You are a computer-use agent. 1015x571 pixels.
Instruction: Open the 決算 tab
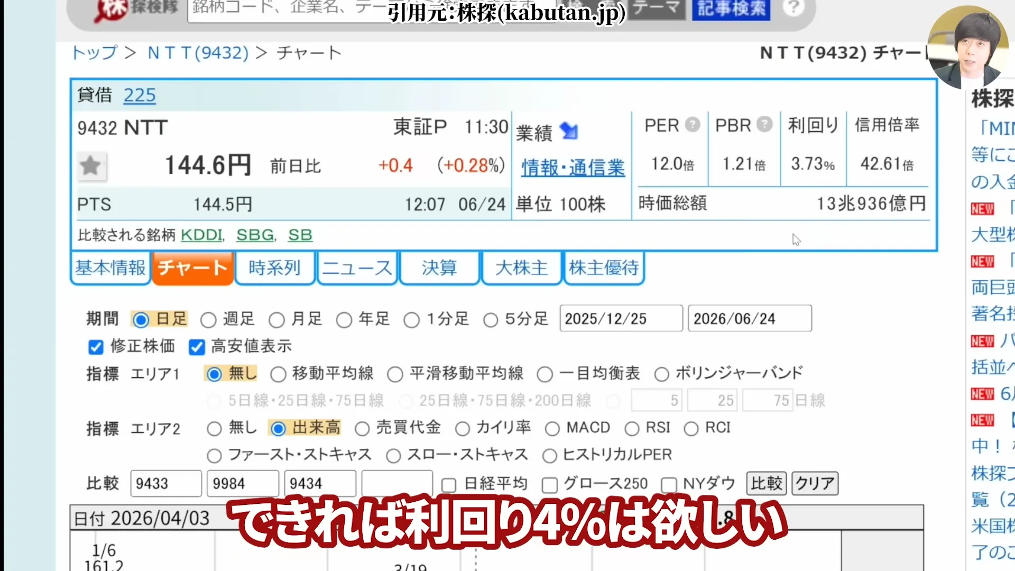point(439,268)
